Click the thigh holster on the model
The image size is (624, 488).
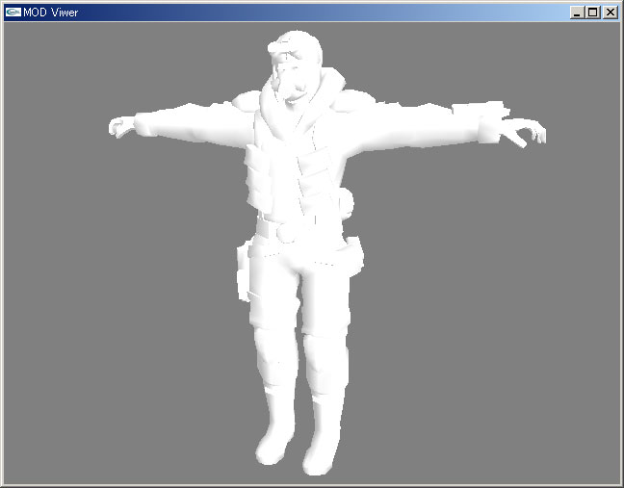pos(245,276)
